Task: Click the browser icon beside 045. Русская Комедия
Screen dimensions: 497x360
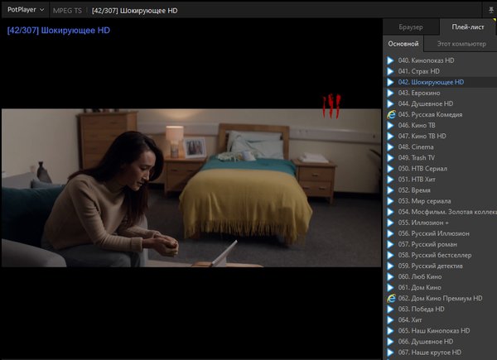Action: click(x=391, y=114)
